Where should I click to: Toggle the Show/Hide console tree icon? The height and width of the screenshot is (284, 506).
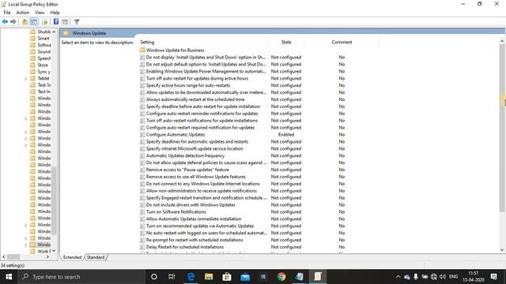click(34, 22)
